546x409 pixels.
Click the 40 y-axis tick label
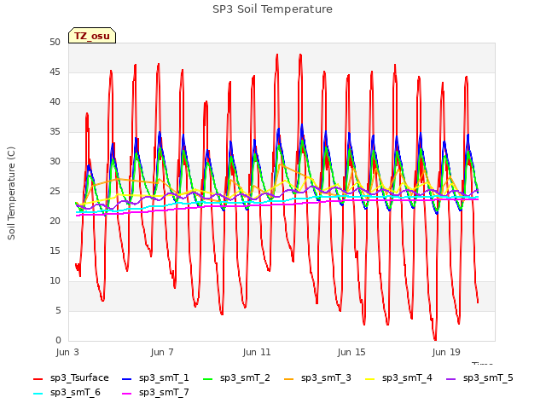pyautogui.click(x=55, y=102)
